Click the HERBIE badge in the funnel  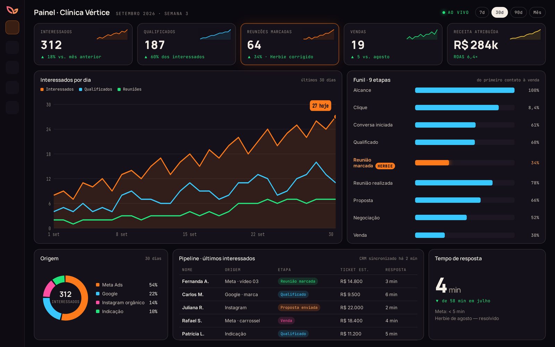point(385,166)
